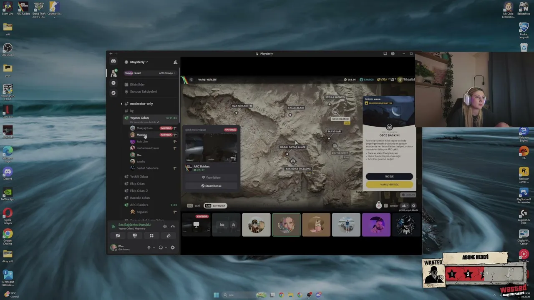Open headphone output options dropdown arrow
This screenshot has width=534, height=300.
pos(166,247)
